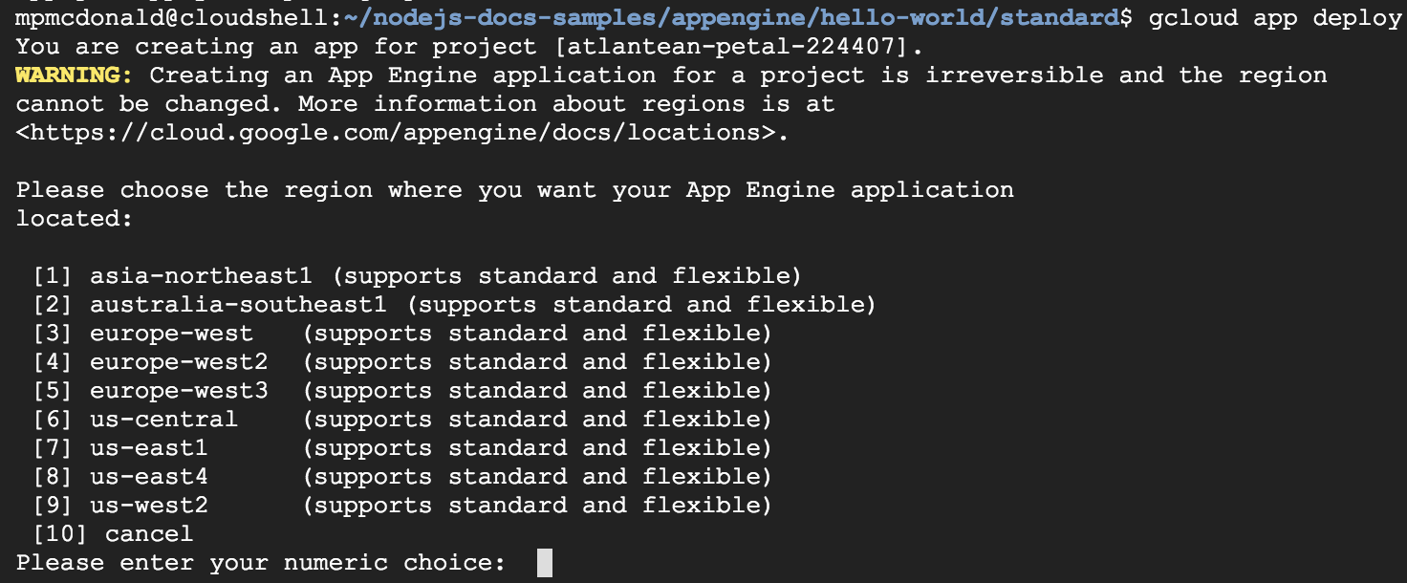
Task: Click the gcloud app deploy command text
Action: (x=1275, y=18)
